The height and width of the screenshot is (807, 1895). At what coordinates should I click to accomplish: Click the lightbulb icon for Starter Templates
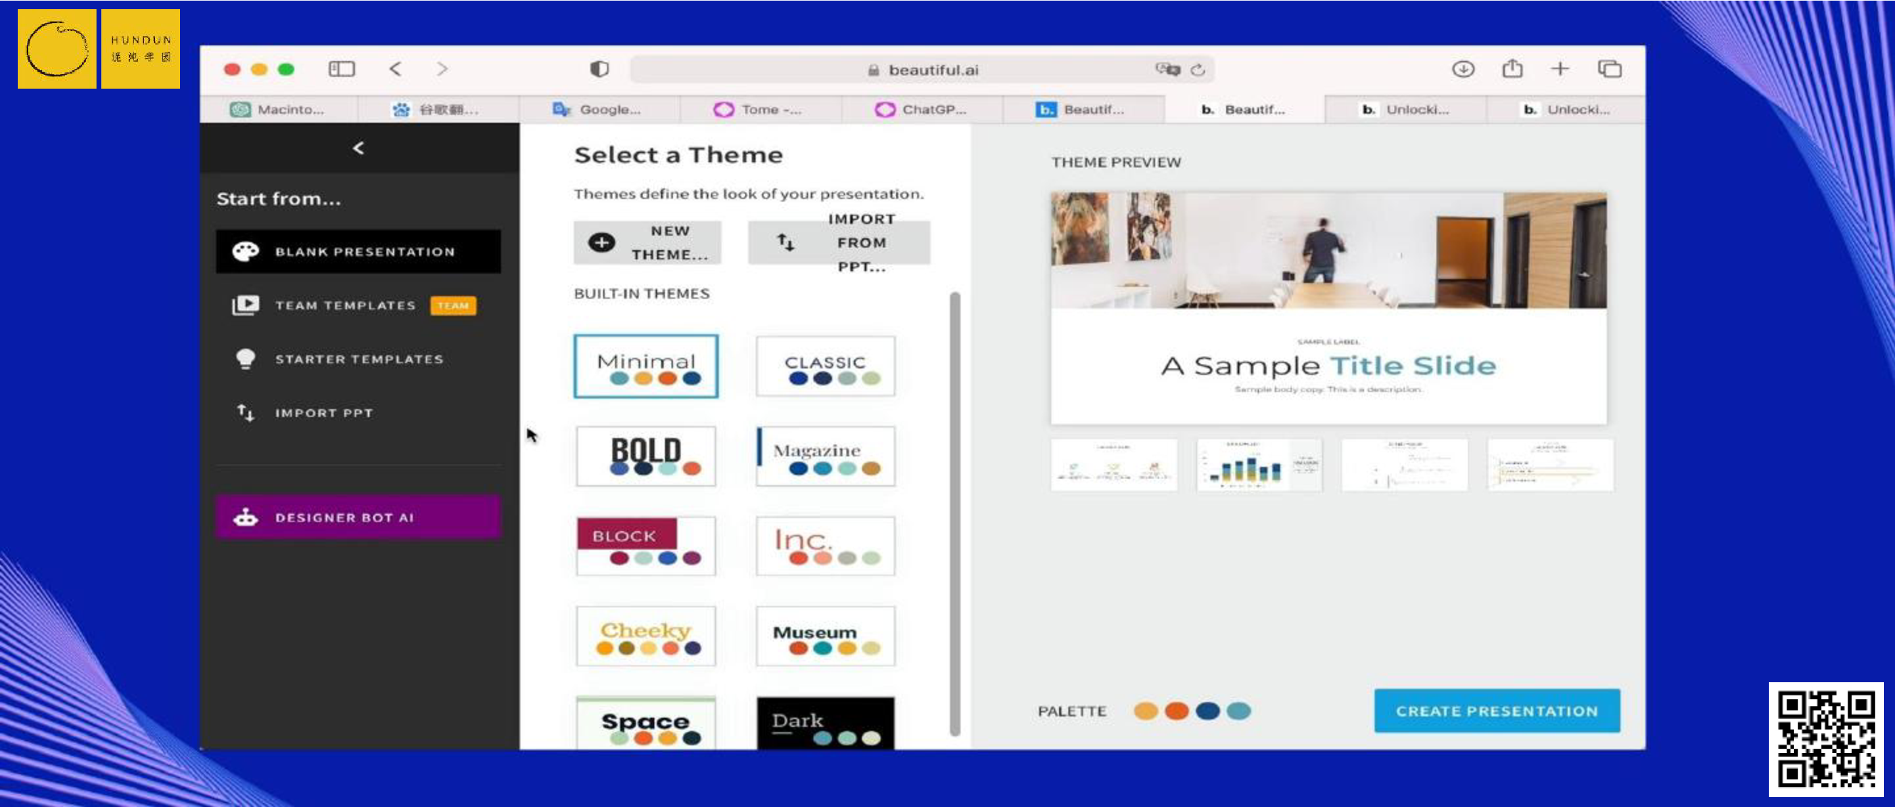(246, 359)
